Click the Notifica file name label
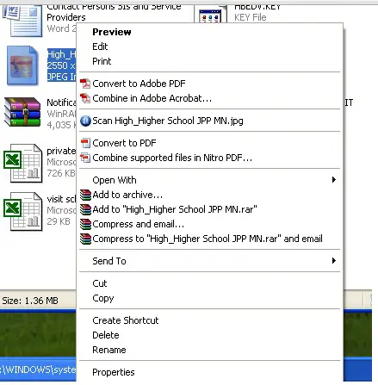The image size is (378, 385). [x=61, y=102]
